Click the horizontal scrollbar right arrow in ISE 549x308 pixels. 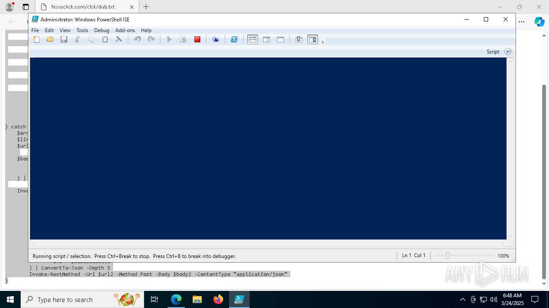coord(503,243)
